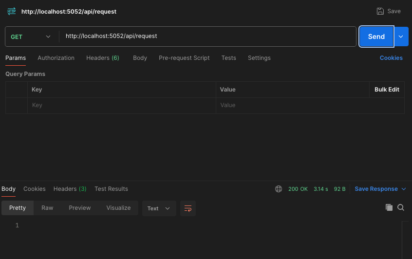412x259 pixels.
Task: Open the request Headers (6) tab
Action: tap(102, 58)
